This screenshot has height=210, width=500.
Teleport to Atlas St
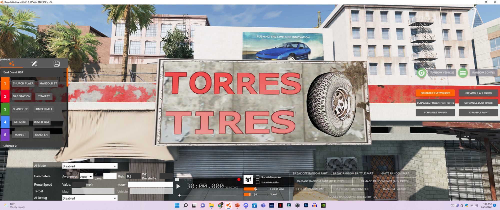point(20,122)
